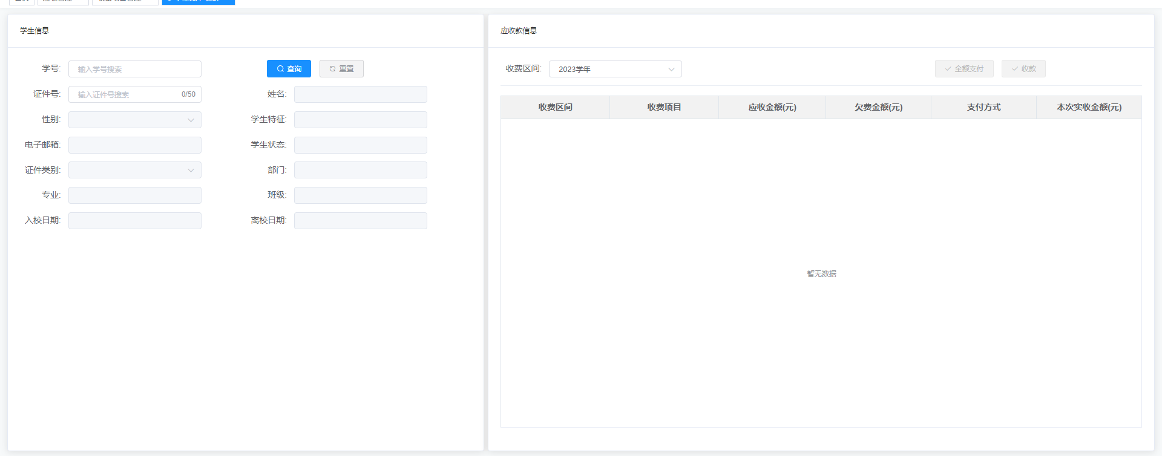
Task: Click the 入校日期 field
Action: point(135,221)
